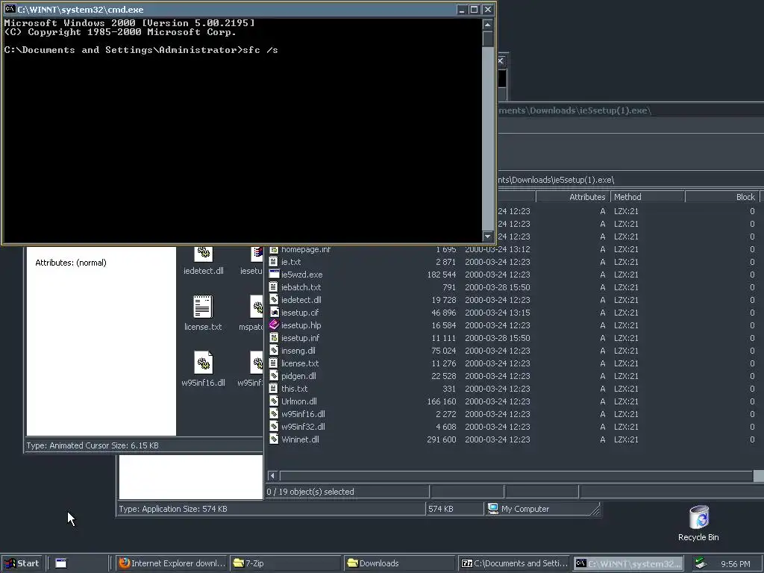
Task: Click the 7-Zip address path field
Action: point(630,180)
